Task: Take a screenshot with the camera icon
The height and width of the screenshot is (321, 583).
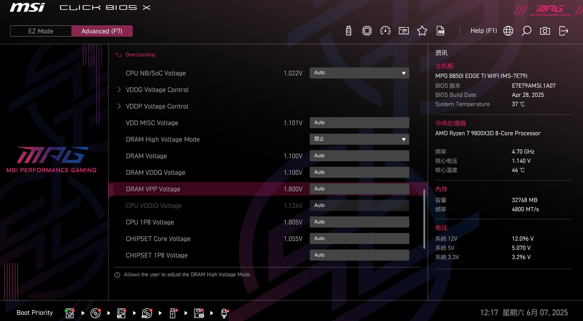Action: [545, 31]
